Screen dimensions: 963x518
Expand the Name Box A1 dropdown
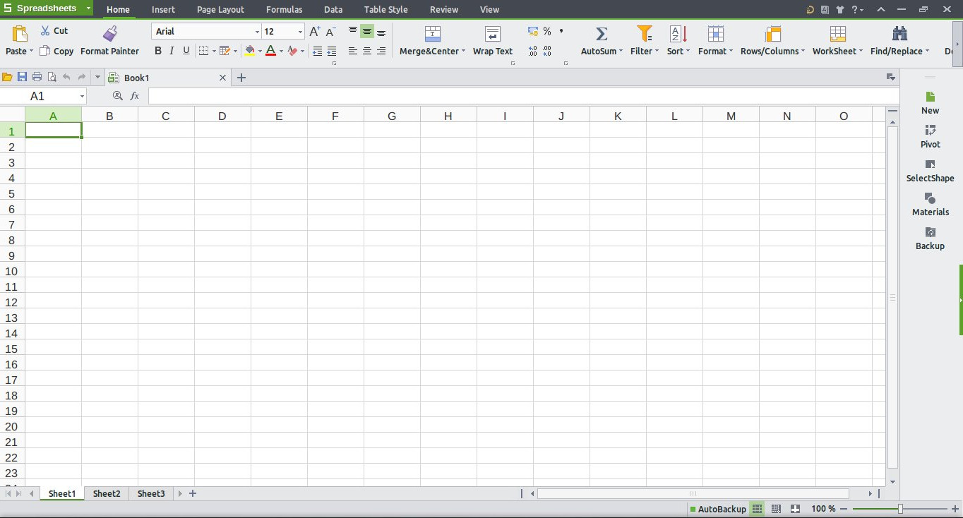tap(82, 96)
